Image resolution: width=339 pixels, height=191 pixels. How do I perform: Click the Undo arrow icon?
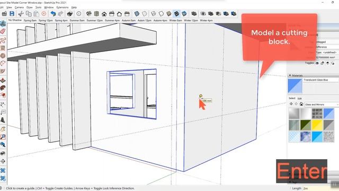pos(53,14)
